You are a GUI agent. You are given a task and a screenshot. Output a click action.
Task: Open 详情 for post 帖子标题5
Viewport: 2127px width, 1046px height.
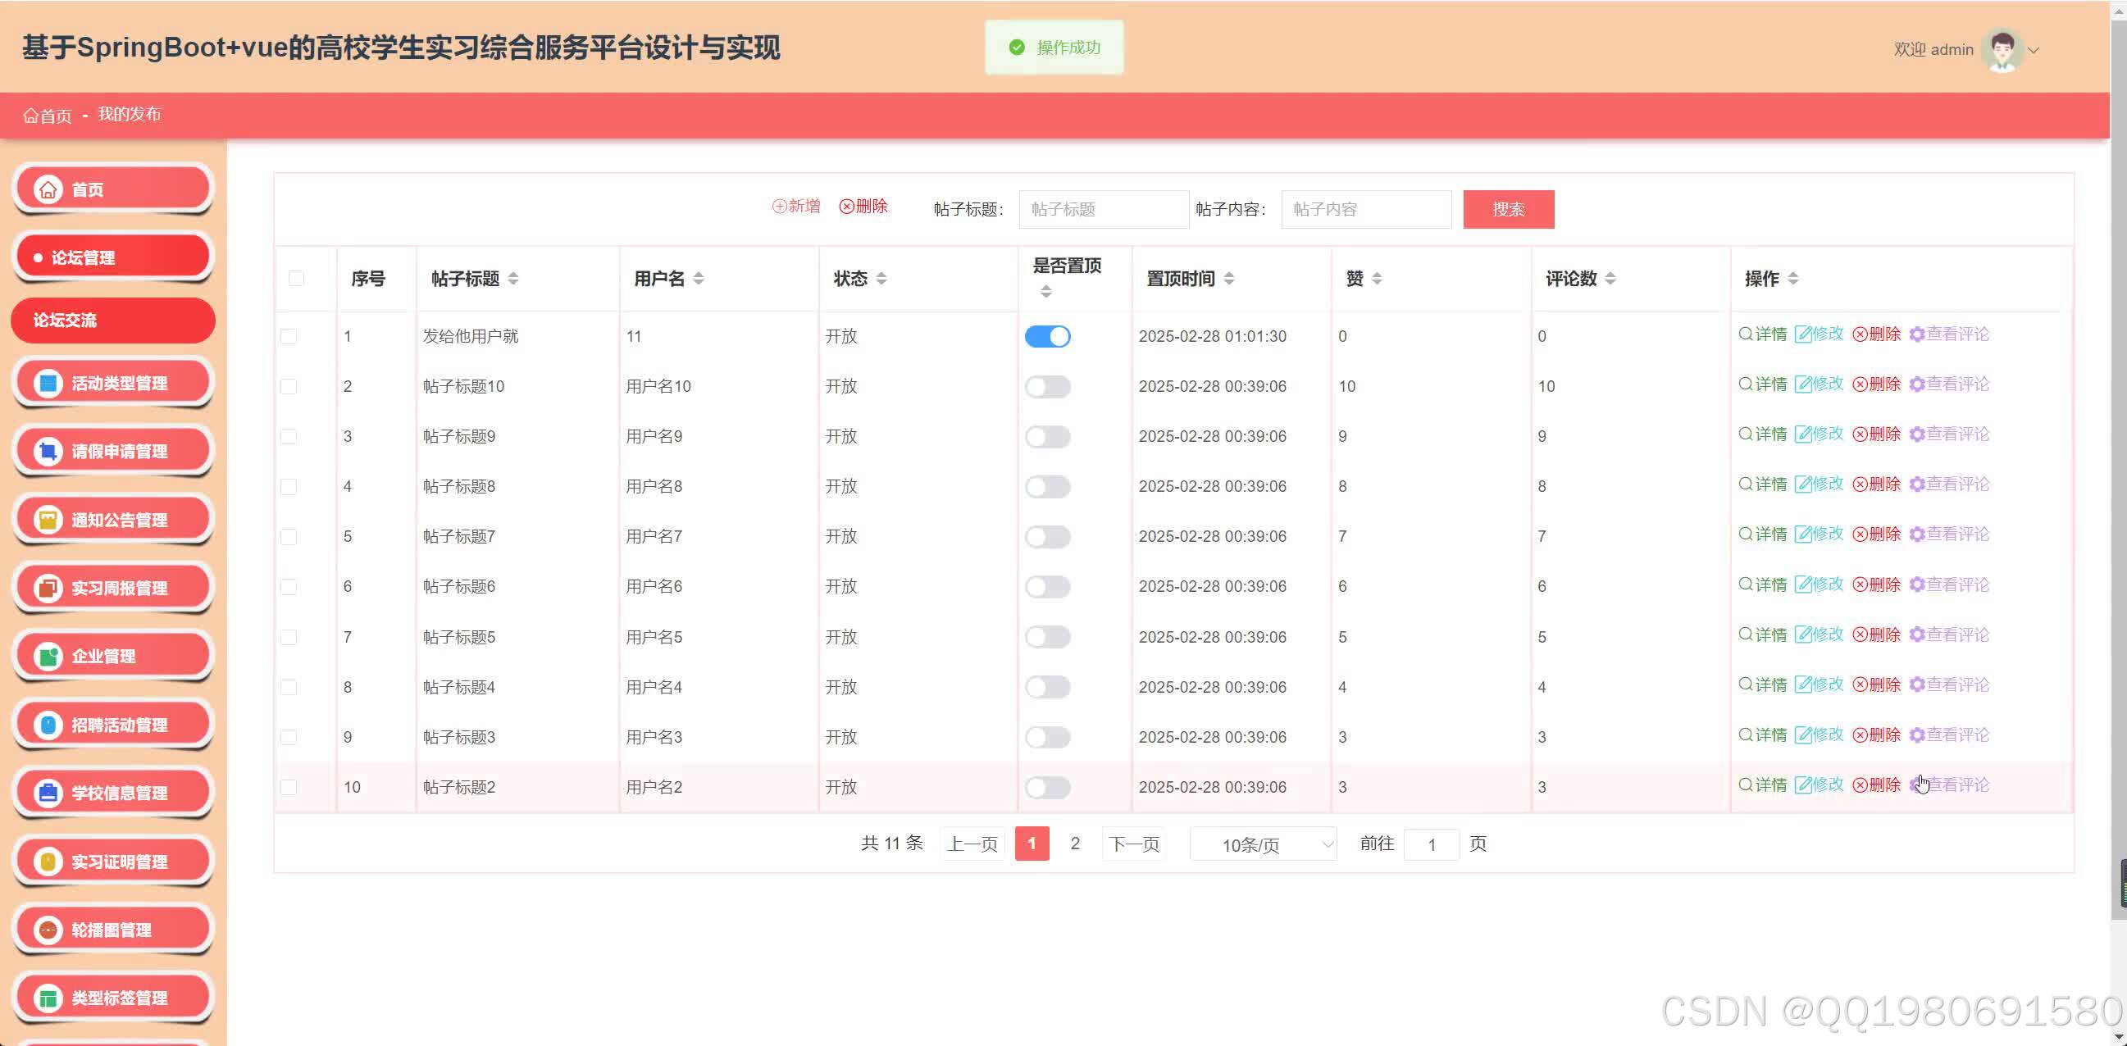(1763, 635)
